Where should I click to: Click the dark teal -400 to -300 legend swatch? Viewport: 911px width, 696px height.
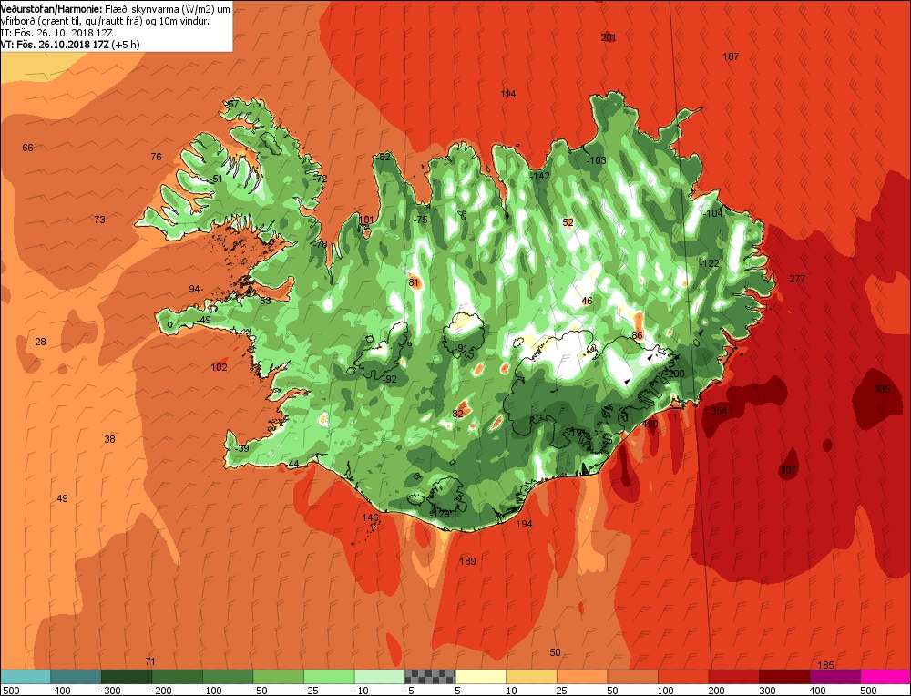coord(76,677)
